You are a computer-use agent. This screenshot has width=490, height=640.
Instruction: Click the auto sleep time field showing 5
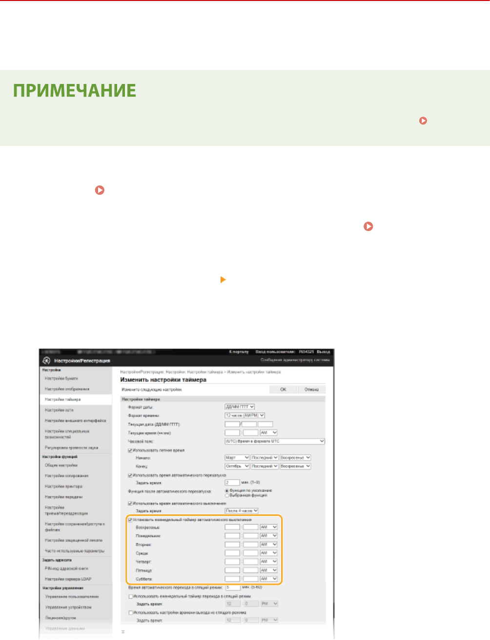coord(232,587)
